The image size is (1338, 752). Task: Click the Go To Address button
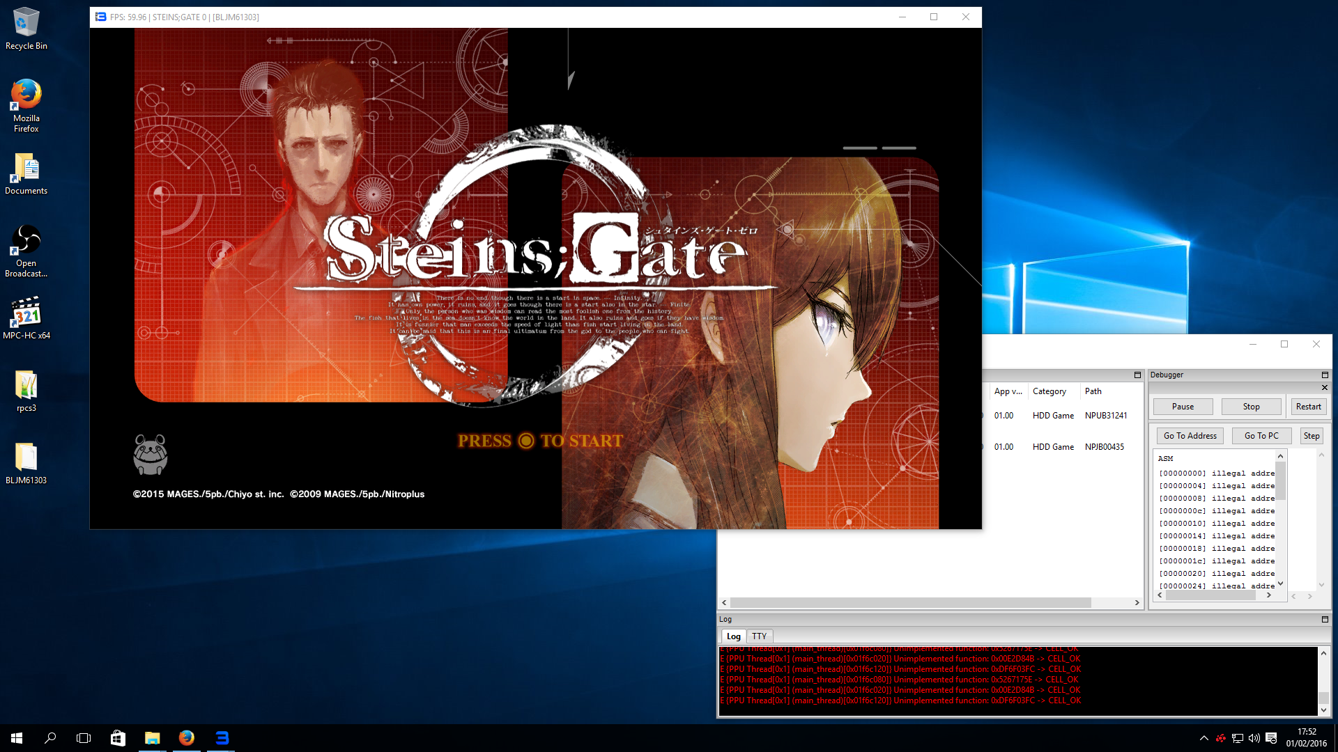click(x=1190, y=436)
